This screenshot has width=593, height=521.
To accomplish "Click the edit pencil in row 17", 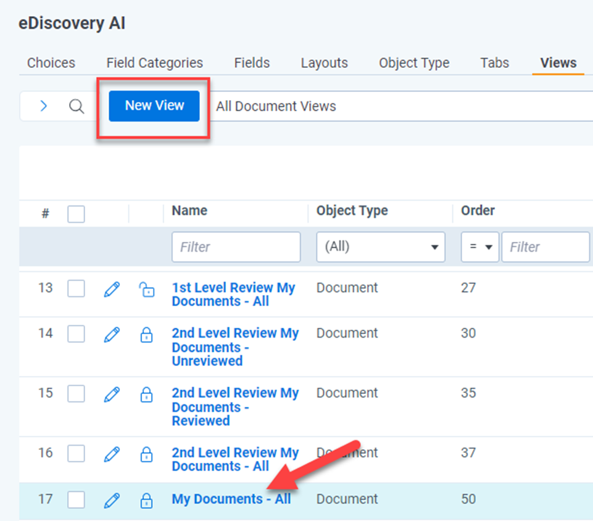I will point(112,500).
